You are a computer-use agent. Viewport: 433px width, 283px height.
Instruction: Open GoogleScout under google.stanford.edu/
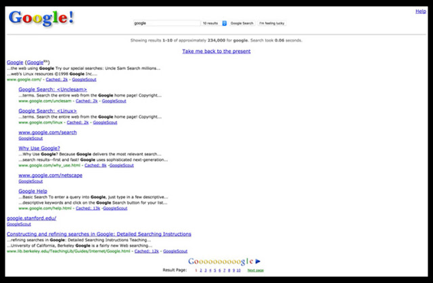click(19, 224)
